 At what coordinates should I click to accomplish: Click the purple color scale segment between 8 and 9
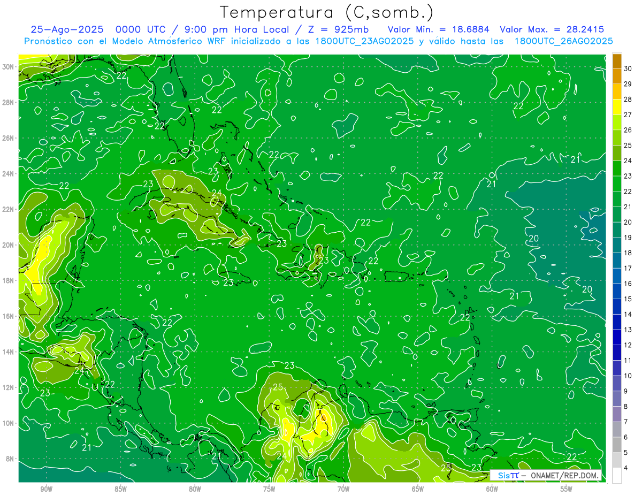[617, 399]
